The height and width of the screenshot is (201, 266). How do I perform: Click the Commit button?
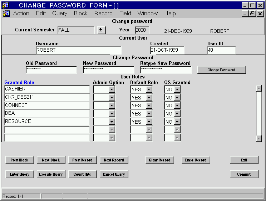coord(244,174)
